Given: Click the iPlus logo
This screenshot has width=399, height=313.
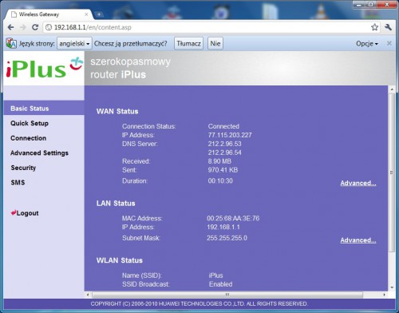Looking at the screenshot, I should click(44, 68).
